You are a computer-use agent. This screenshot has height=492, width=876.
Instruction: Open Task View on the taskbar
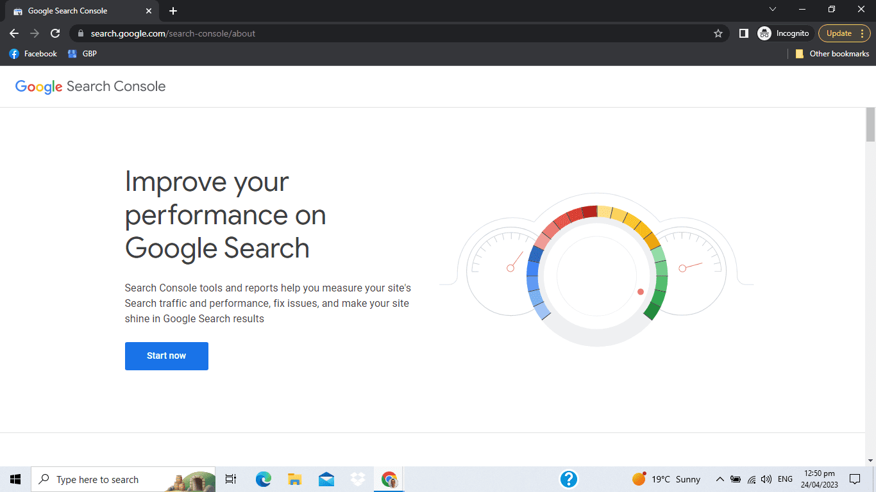click(231, 479)
